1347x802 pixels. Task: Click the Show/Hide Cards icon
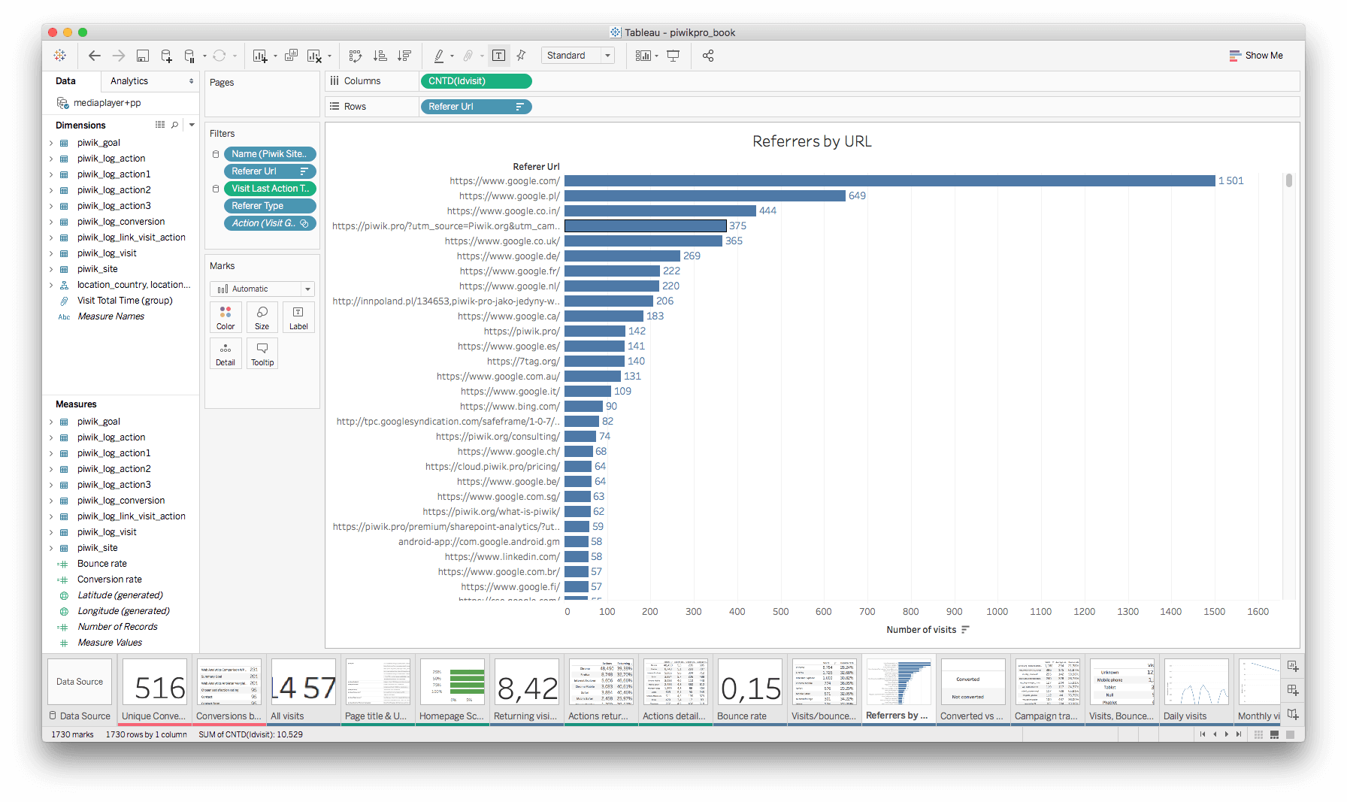click(x=643, y=56)
